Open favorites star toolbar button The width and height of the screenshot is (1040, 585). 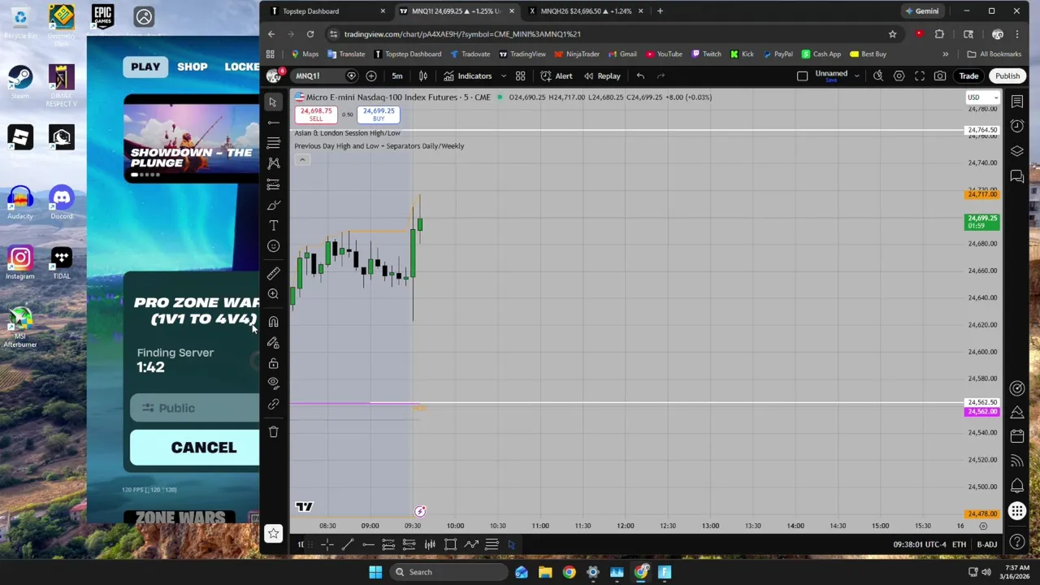[273, 533]
